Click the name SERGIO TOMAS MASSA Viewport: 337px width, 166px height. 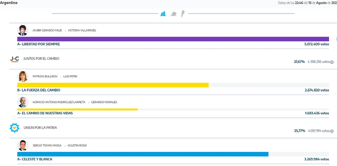(47, 145)
